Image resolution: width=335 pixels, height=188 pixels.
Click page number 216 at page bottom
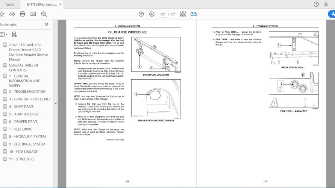[x=127, y=181]
